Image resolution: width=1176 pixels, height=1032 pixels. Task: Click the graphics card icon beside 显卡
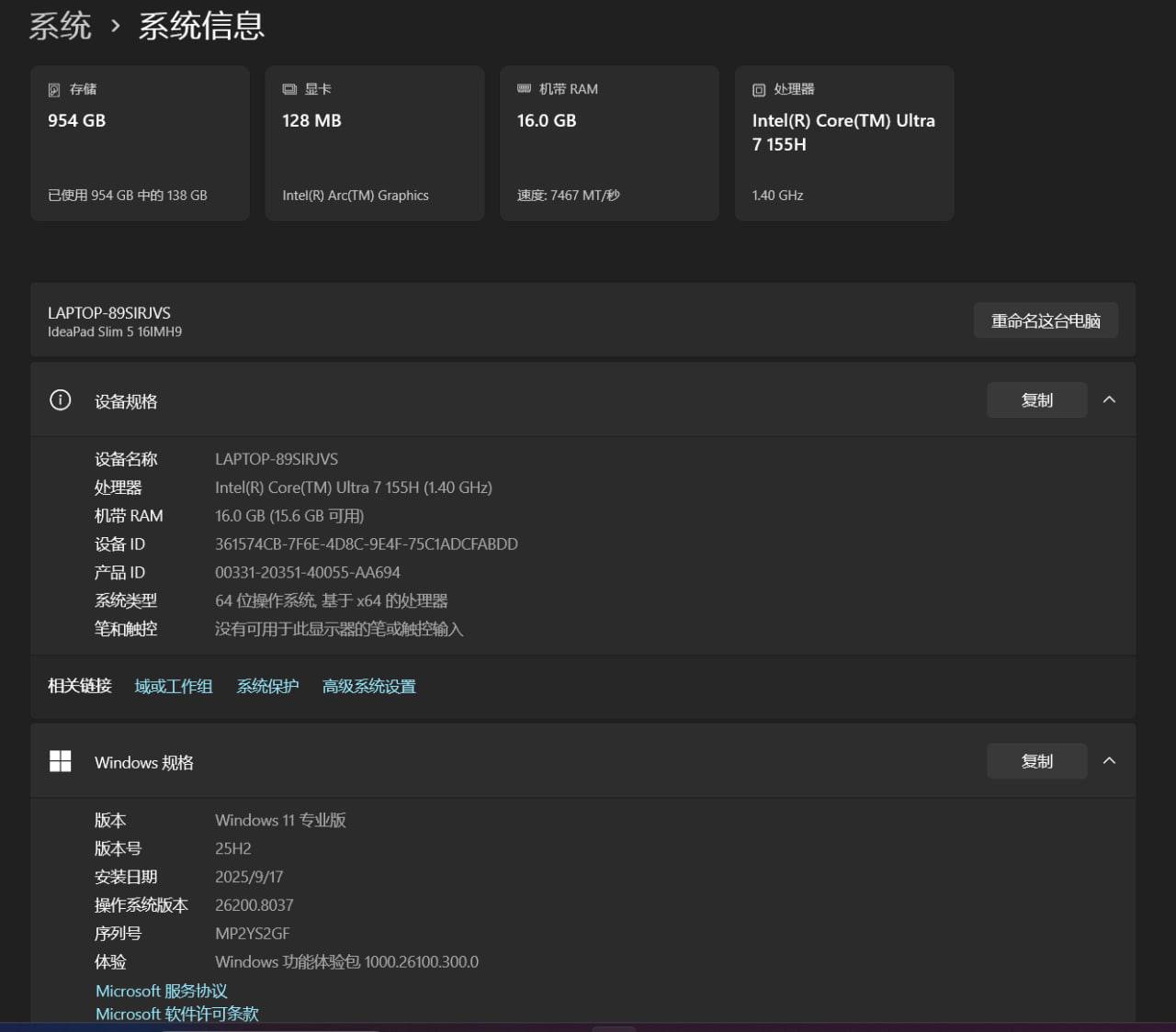pyautogui.click(x=289, y=89)
